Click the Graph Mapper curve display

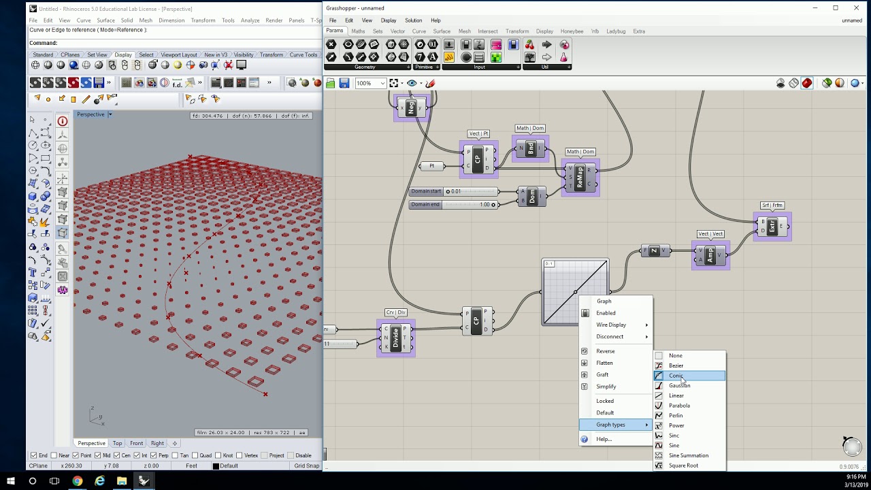click(x=575, y=292)
